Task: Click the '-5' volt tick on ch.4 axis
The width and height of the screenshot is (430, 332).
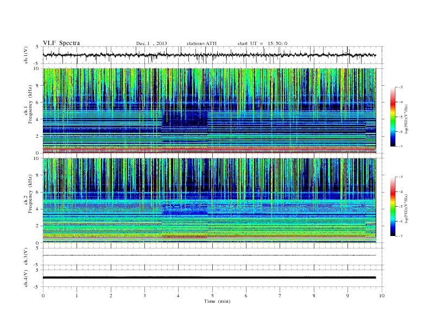Action: (x=37, y=288)
